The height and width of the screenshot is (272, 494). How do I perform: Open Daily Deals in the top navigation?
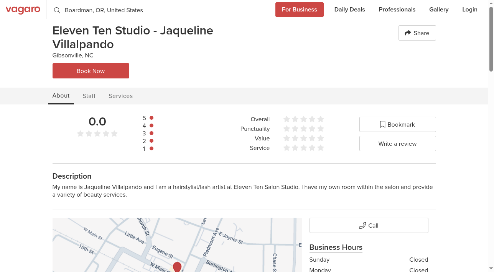point(350,10)
